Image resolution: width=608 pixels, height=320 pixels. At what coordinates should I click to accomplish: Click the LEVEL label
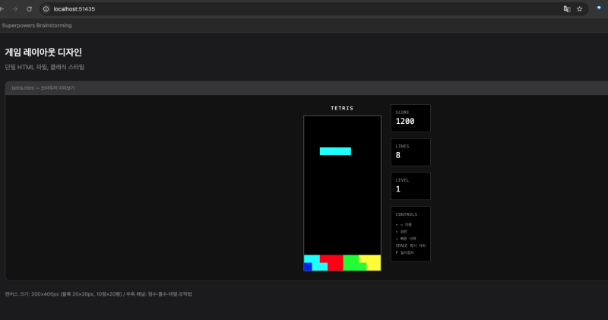402,180
